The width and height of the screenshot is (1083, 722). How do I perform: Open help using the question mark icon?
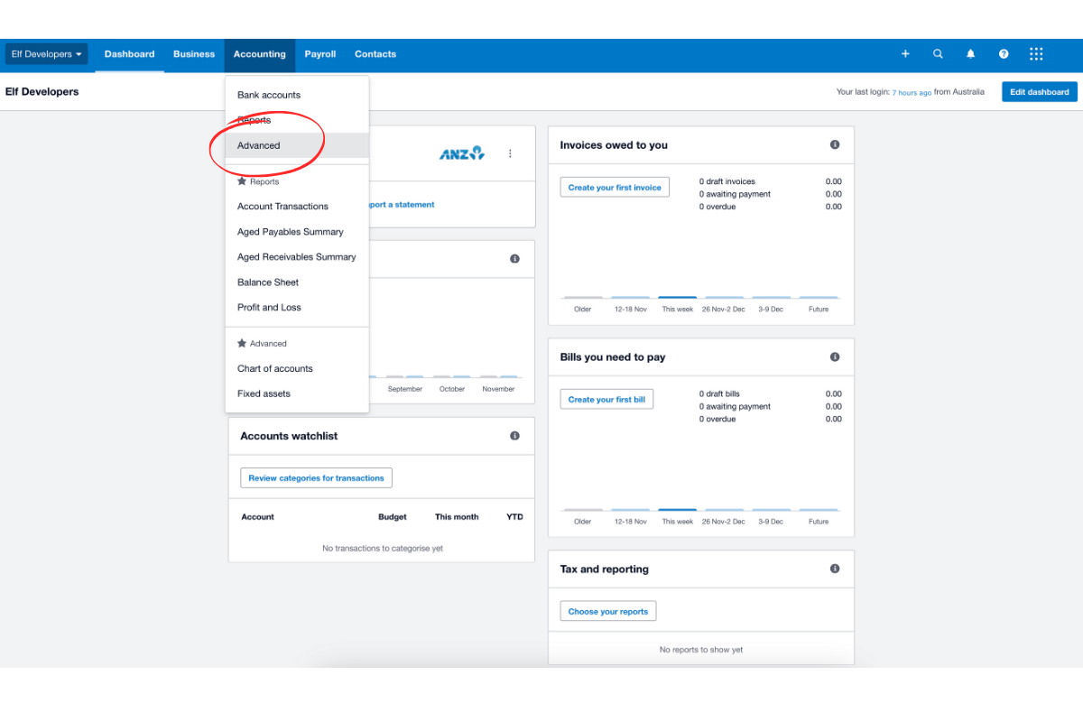tap(1003, 54)
